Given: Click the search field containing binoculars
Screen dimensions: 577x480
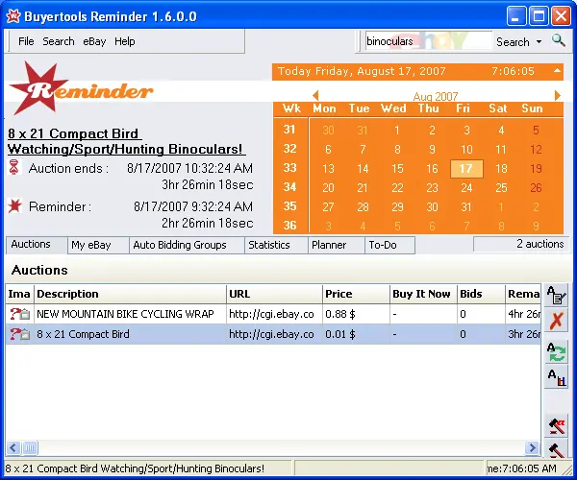Looking at the screenshot, I should coord(427,41).
